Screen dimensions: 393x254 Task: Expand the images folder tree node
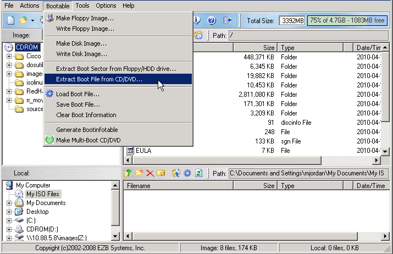tap(9, 74)
